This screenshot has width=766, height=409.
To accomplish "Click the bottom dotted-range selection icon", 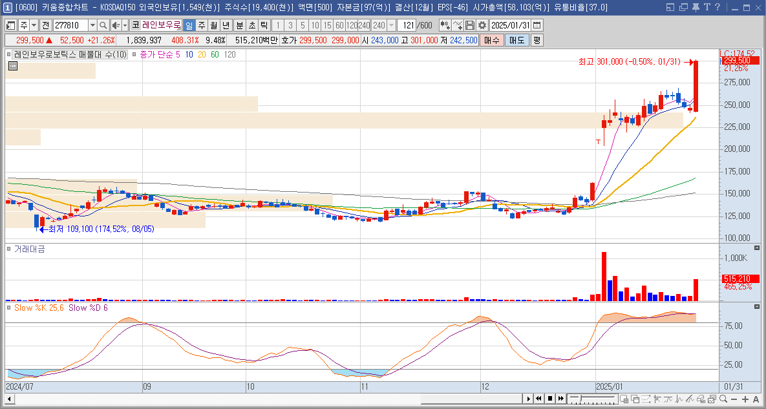I will tap(646, 399).
